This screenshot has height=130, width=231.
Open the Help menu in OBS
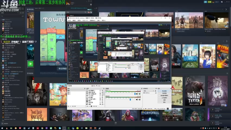coord(104,20)
